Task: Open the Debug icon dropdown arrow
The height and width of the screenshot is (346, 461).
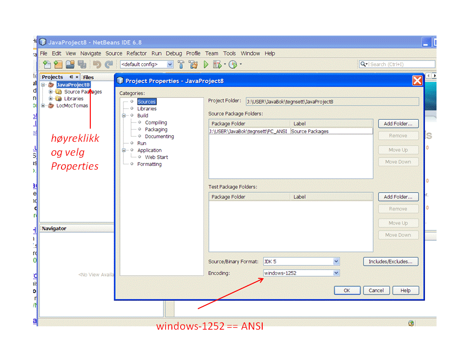Action: [x=225, y=64]
